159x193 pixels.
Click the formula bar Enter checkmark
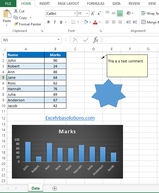[86, 40]
